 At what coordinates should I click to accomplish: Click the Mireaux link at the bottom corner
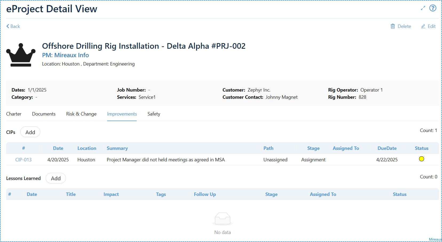point(435,239)
